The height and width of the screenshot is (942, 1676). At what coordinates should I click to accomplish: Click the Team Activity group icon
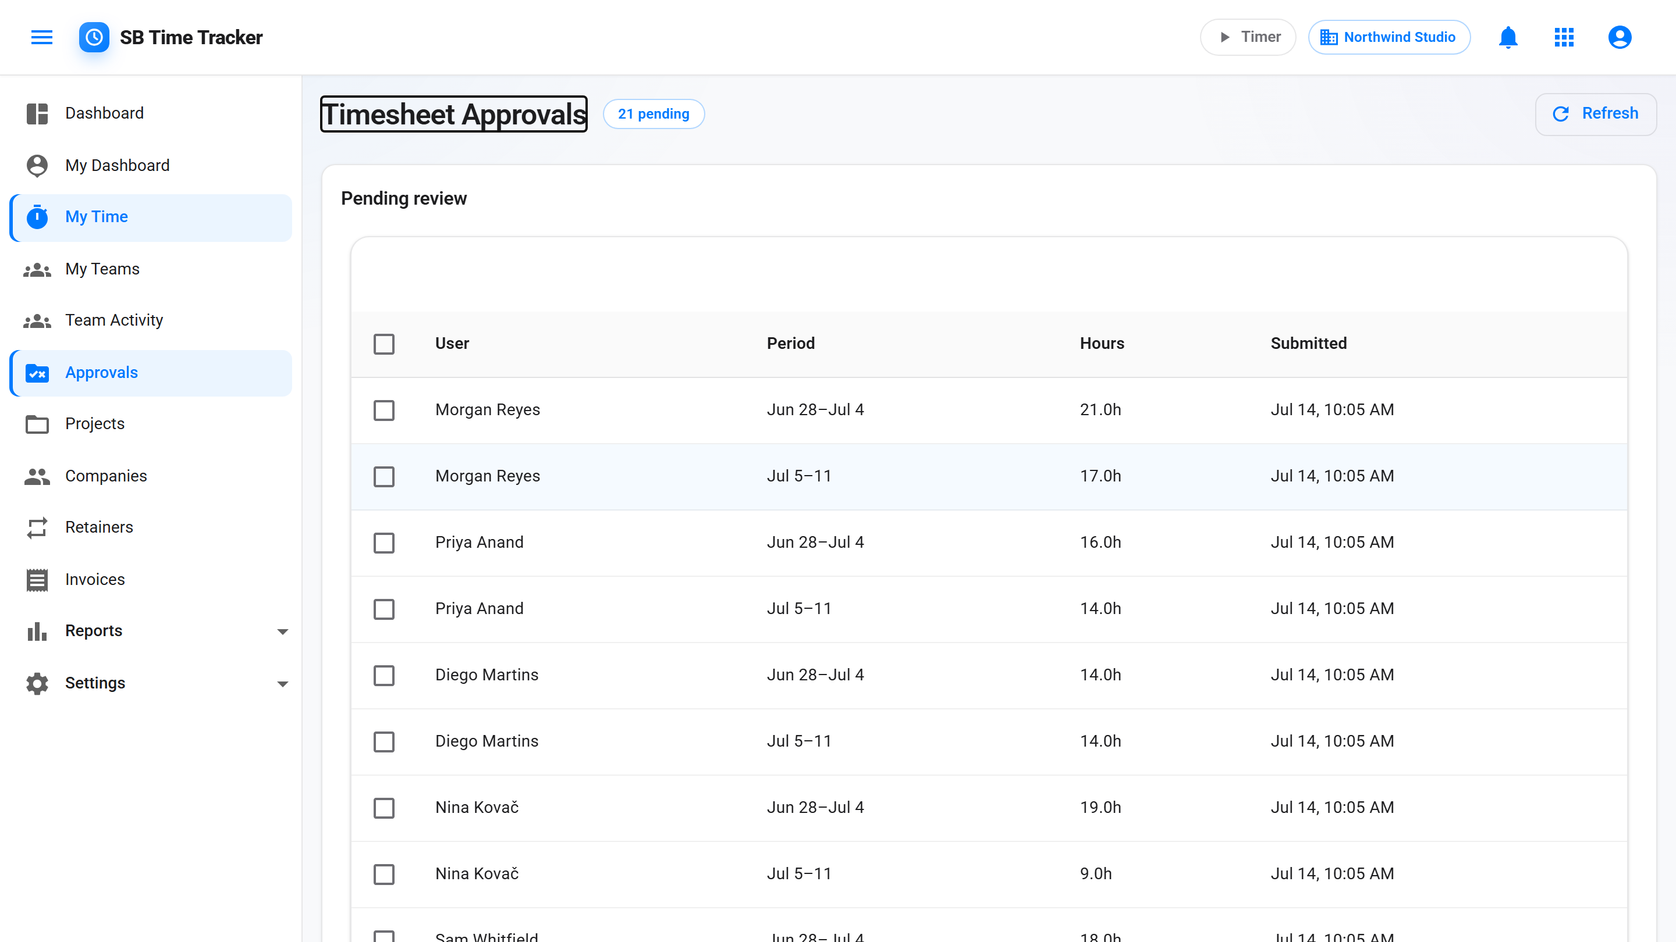(x=37, y=320)
